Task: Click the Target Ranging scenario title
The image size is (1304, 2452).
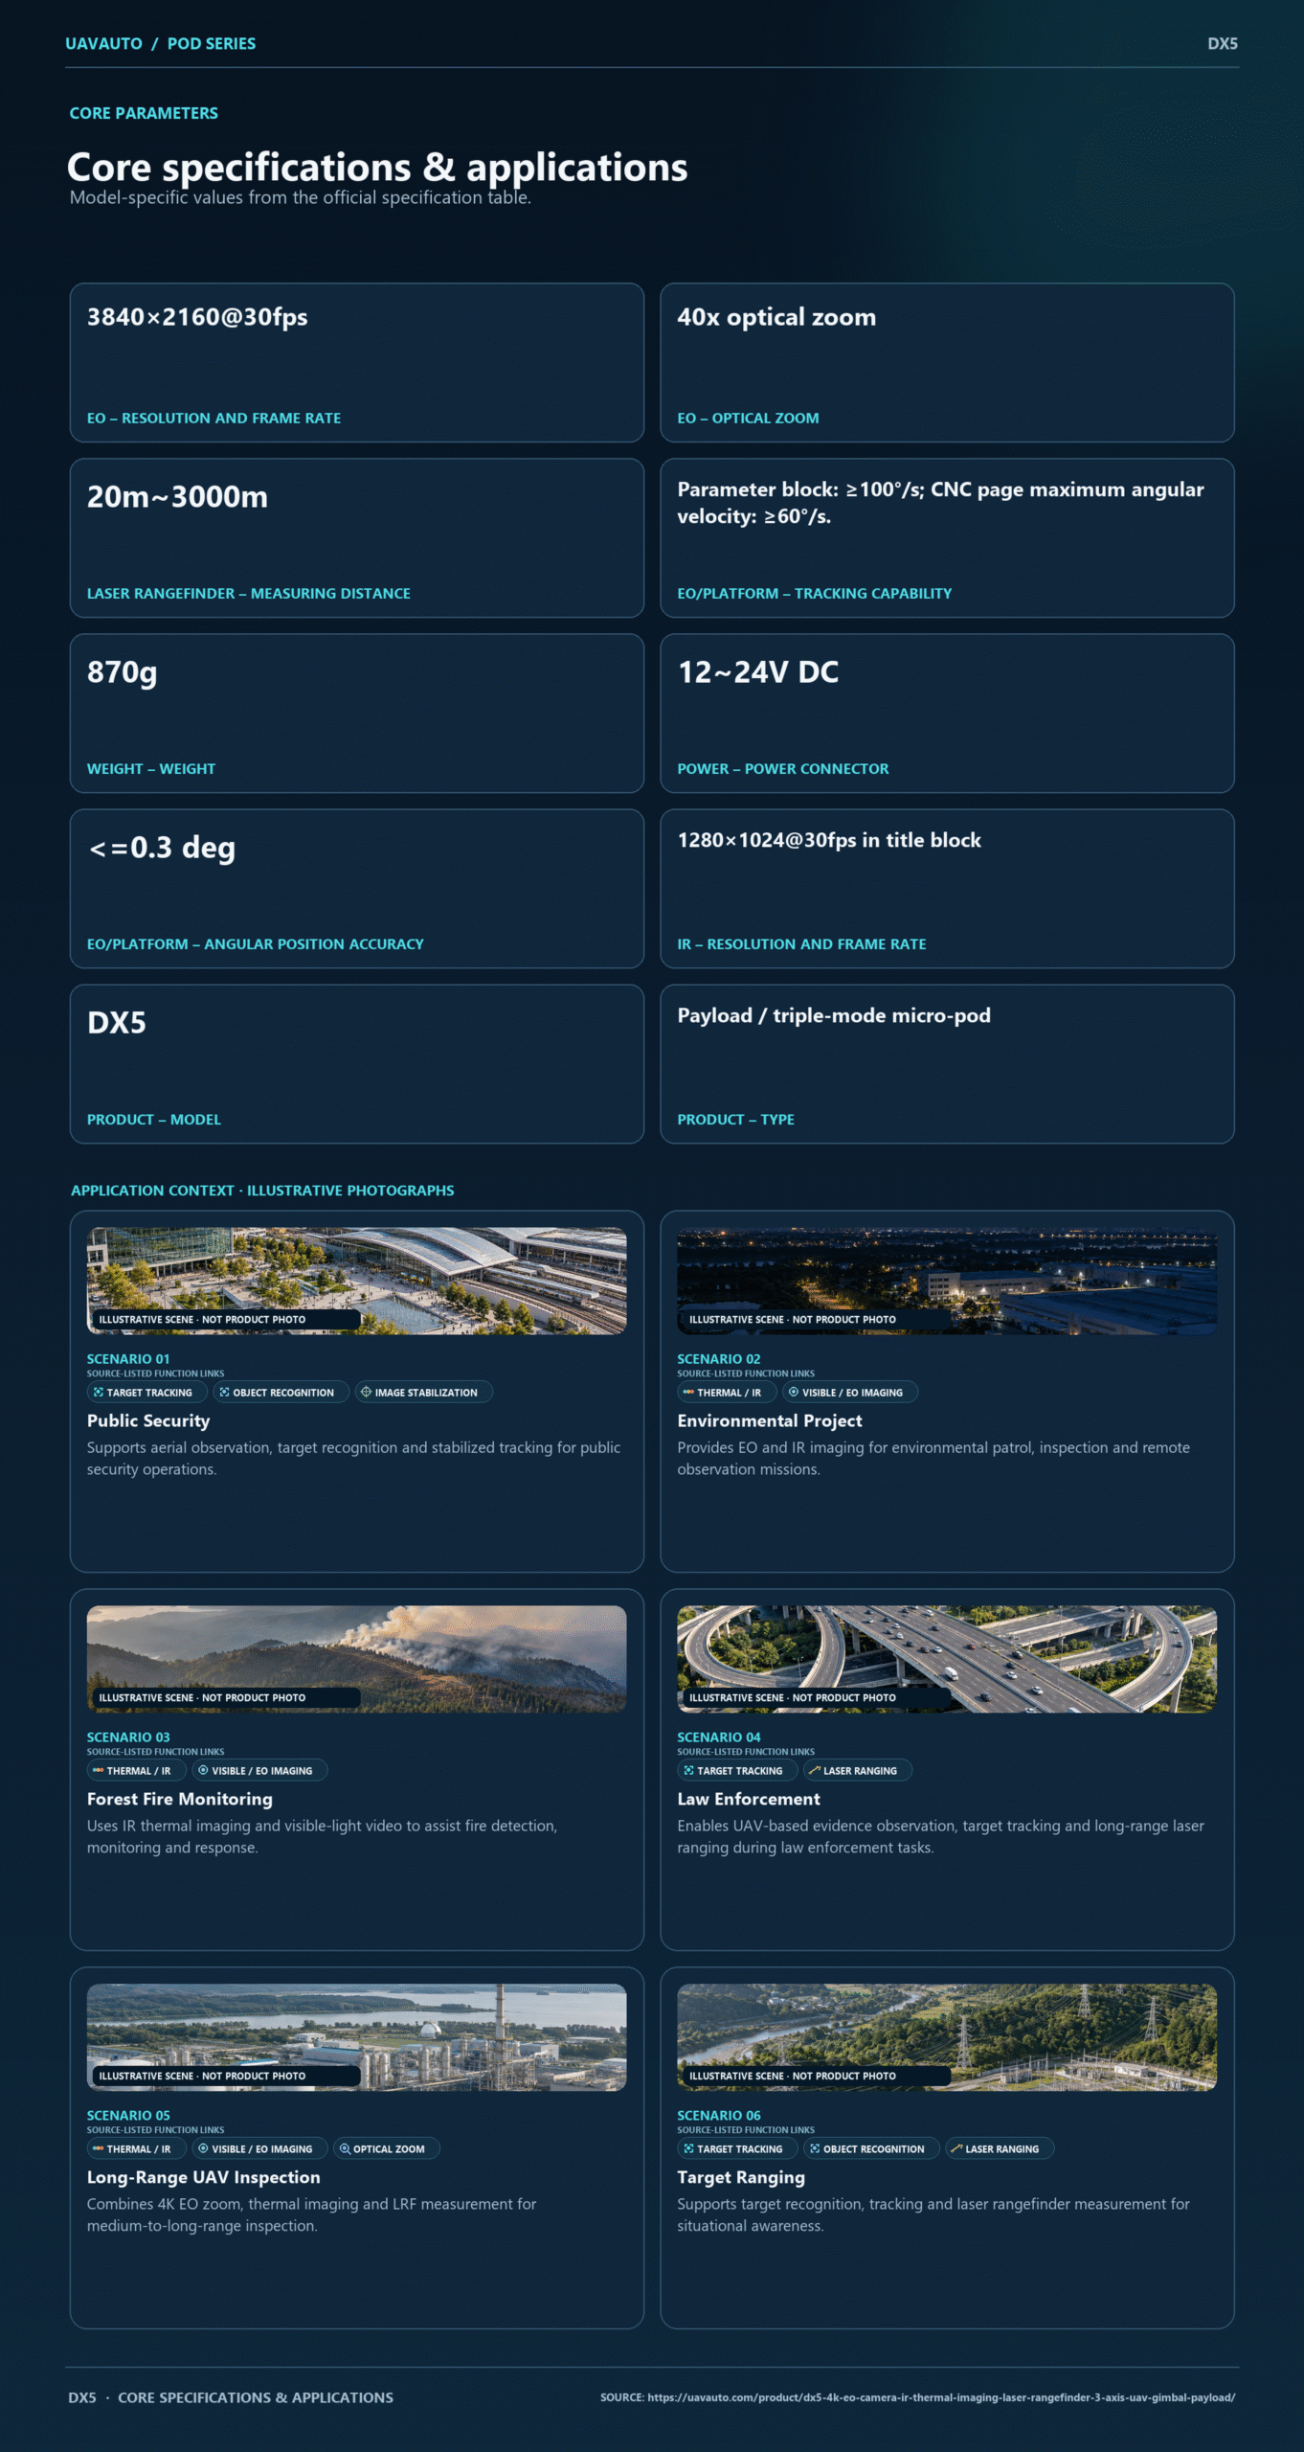Action: tap(741, 2178)
